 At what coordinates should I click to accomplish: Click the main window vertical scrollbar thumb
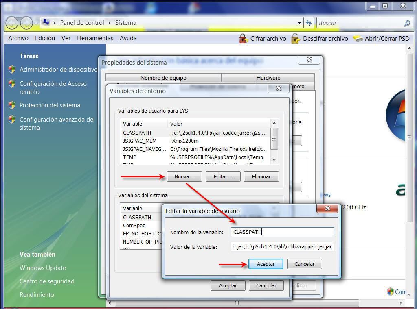pos(409,137)
